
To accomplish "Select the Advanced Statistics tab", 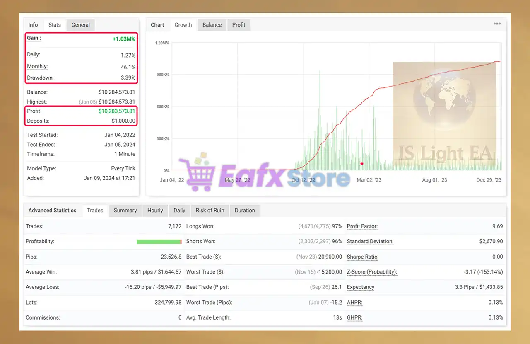I will (52, 211).
